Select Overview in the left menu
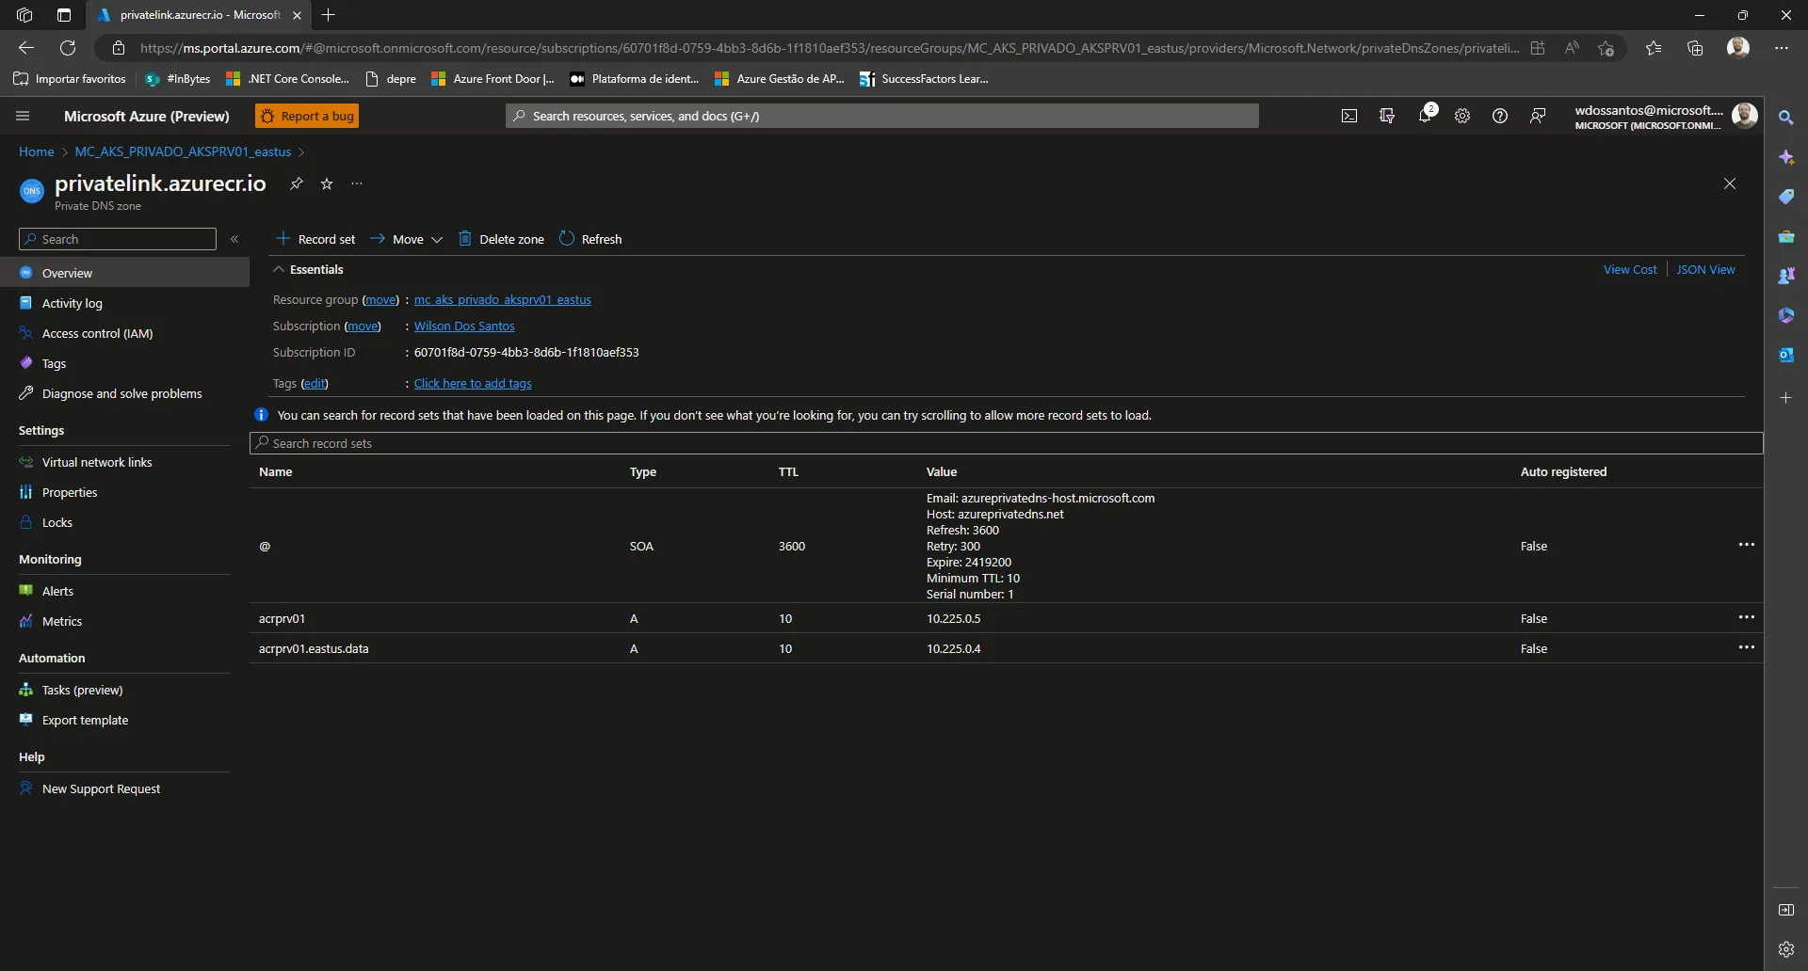Viewport: 1808px width, 971px height. coord(124,273)
